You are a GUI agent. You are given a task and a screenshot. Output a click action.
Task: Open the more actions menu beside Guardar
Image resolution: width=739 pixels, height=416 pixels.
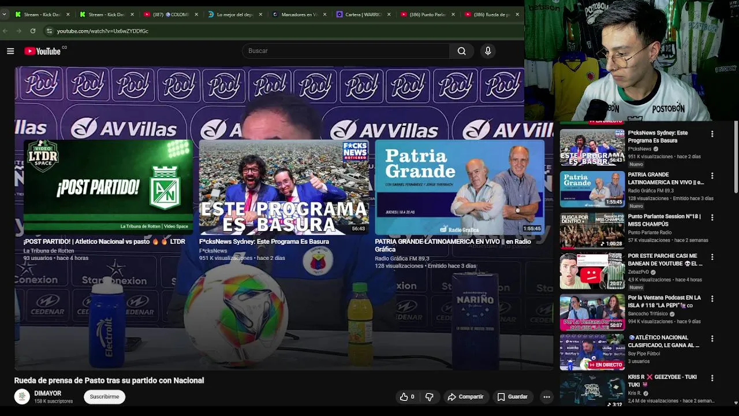click(x=546, y=397)
